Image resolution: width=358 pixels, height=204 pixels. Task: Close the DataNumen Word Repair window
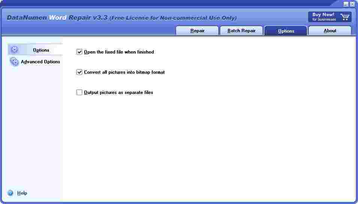point(352,4)
